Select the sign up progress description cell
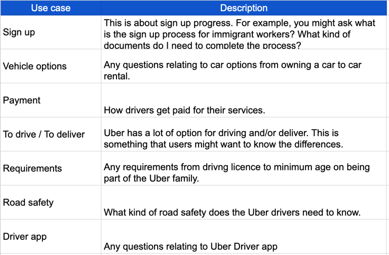 pyautogui.click(x=244, y=32)
